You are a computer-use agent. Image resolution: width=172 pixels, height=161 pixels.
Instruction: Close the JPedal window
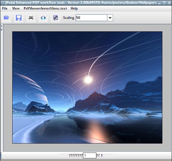tap(169, 3)
